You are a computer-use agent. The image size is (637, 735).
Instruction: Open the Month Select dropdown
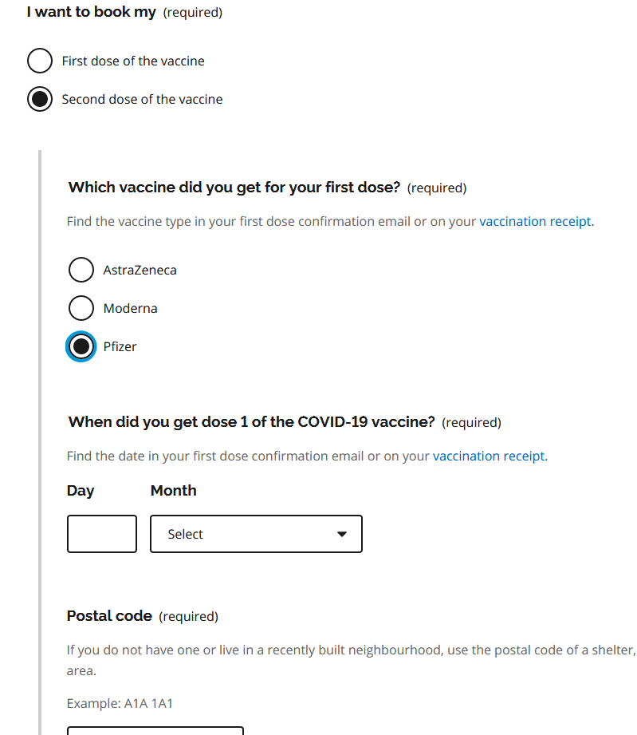pyautogui.click(x=256, y=534)
